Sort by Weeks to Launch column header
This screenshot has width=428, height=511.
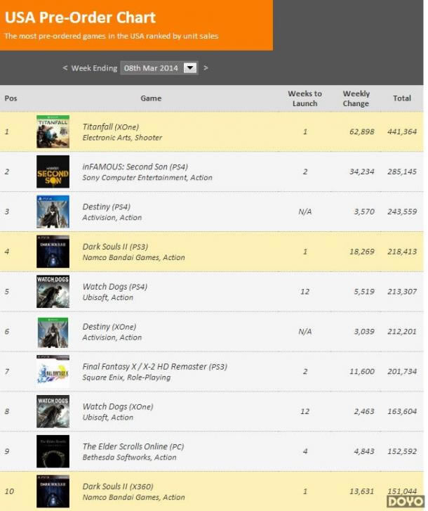pyautogui.click(x=305, y=98)
